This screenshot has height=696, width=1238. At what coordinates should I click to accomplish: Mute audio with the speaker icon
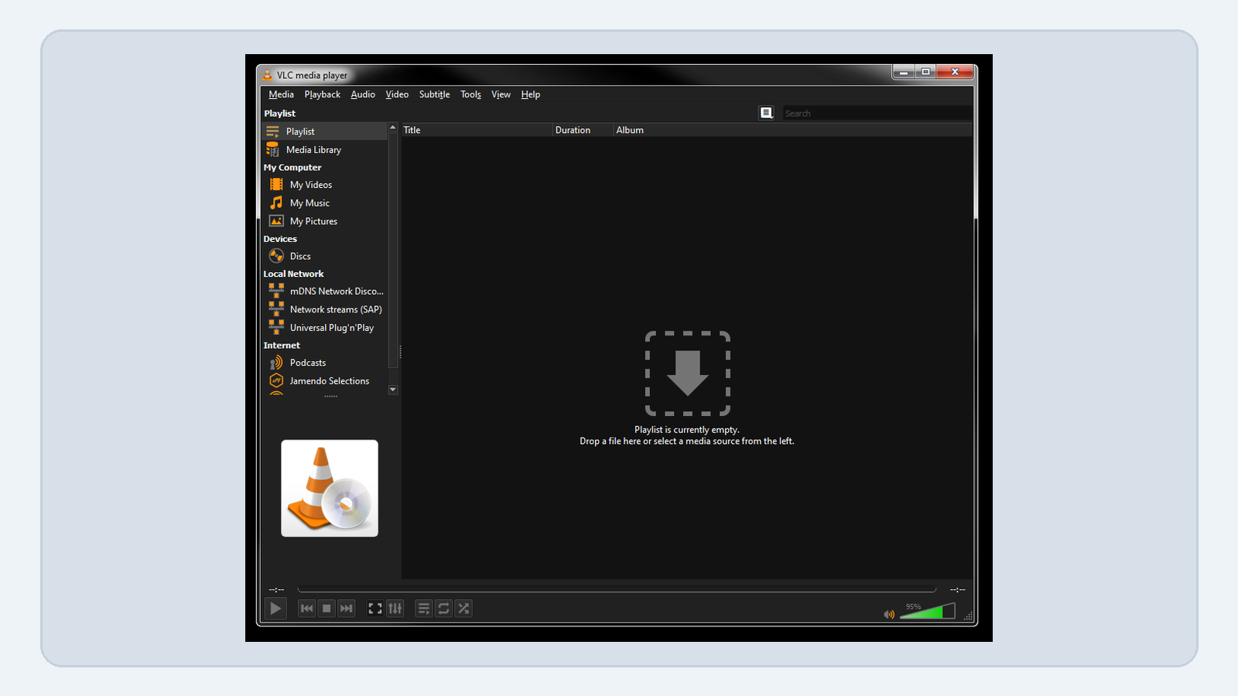tap(889, 614)
